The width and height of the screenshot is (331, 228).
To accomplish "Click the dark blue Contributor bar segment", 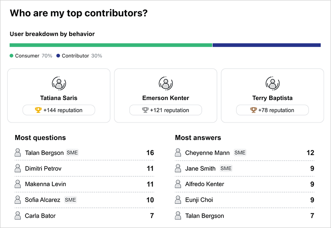I will (x=266, y=45).
